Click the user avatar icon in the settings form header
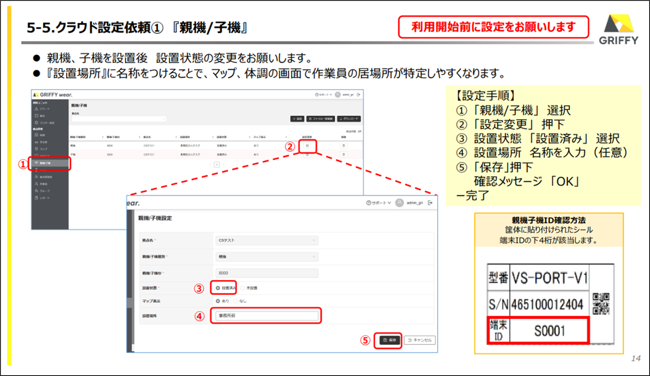The height and width of the screenshot is (376, 650). [400, 203]
